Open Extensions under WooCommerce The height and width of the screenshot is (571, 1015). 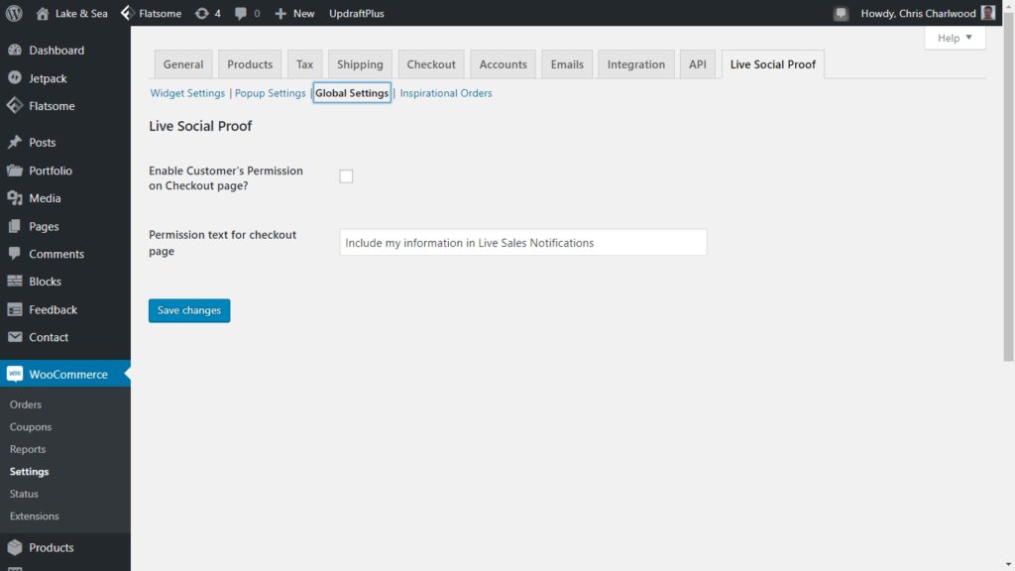35,515
